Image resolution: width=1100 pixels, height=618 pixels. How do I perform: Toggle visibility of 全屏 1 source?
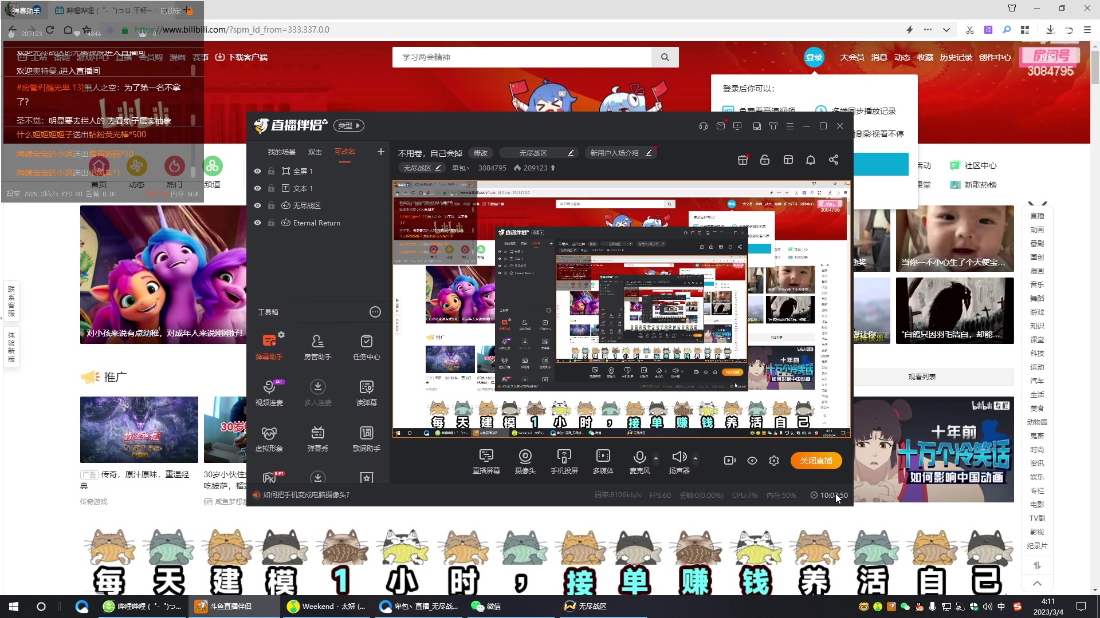[x=258, y=171]
